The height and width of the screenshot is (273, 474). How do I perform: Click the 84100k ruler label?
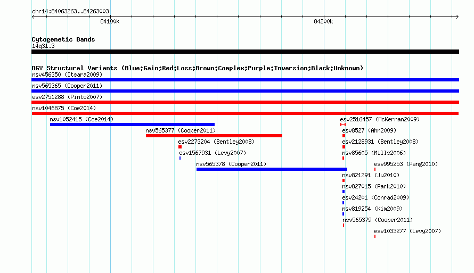[110, 21]
